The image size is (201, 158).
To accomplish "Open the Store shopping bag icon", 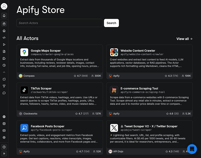I will 4,24.
